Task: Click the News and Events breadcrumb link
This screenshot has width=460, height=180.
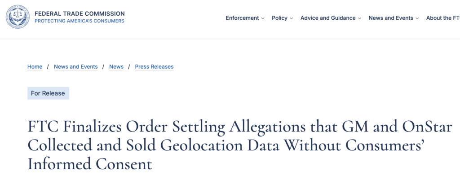Action: [x=75, y=67]
